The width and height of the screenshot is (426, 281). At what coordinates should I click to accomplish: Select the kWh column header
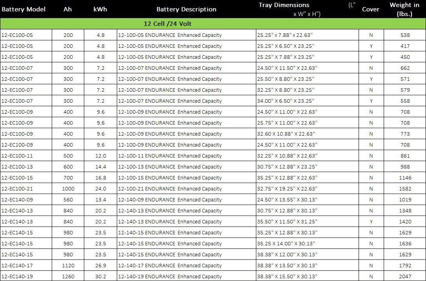click(x=100, y=9)
